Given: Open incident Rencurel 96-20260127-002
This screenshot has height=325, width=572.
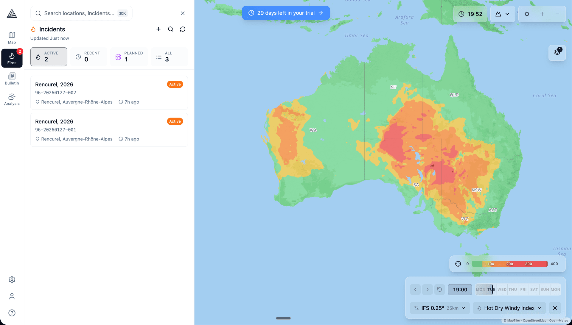Looking at the screenshot, I should pos(109,93).
